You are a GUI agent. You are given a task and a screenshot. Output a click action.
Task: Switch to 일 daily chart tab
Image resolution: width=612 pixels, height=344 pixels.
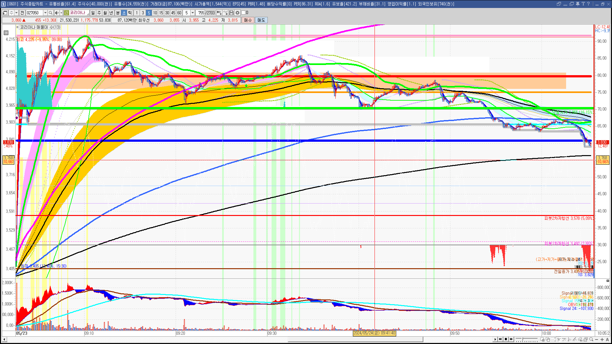93,13
